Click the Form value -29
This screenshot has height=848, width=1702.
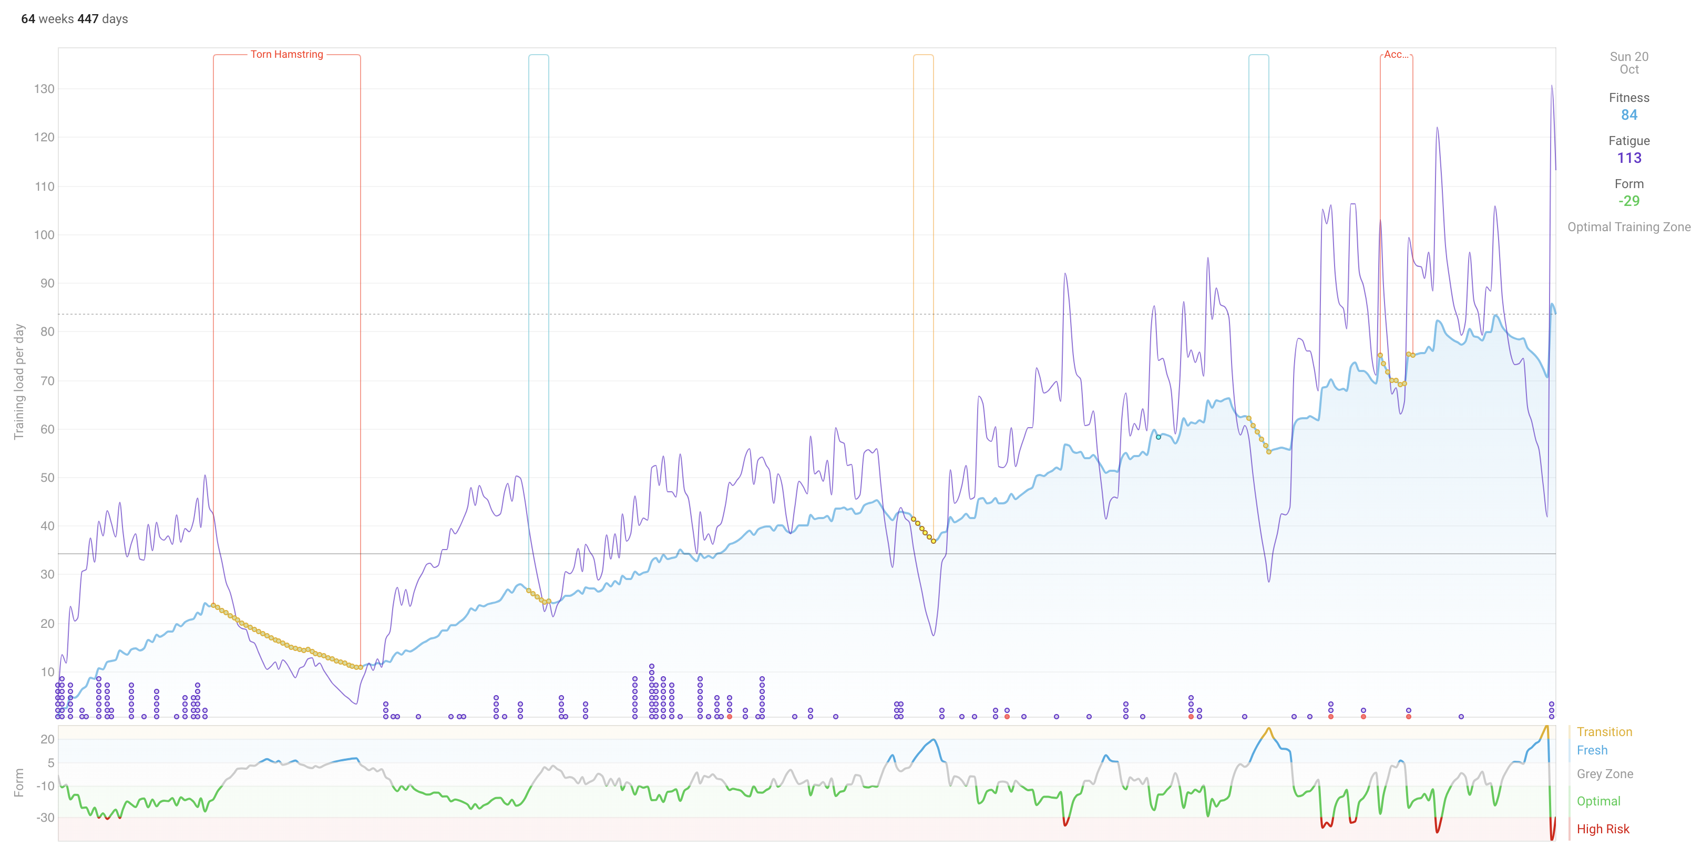click(1628, 201)
